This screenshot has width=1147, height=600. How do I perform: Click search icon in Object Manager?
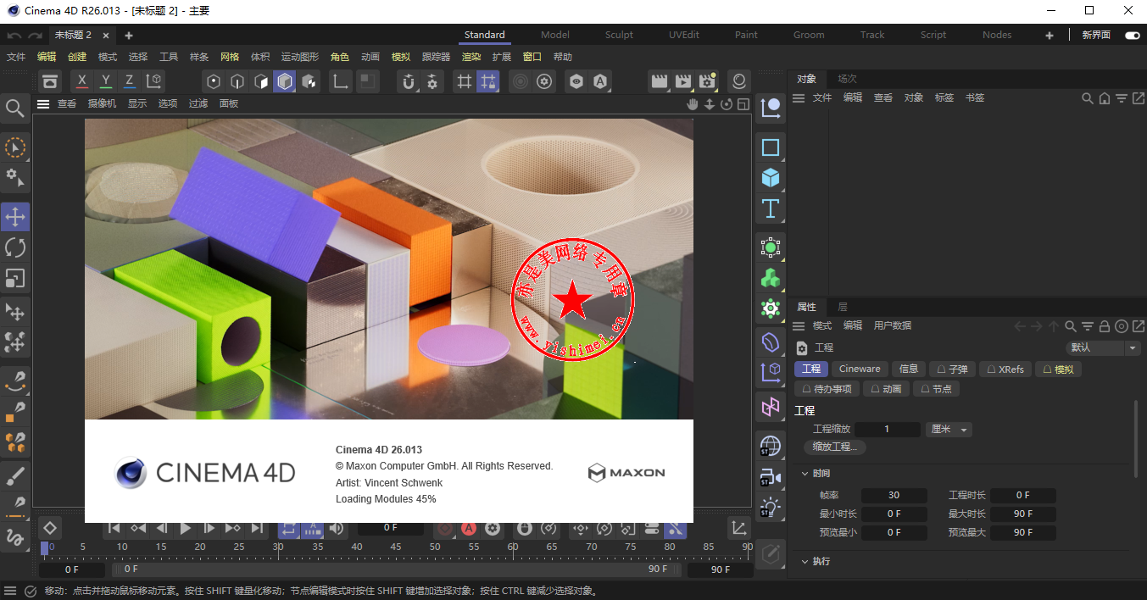[x=1088, y=98]
